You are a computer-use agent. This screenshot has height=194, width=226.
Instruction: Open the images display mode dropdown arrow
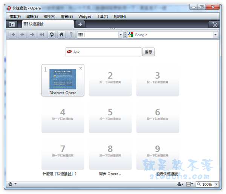(x=192, y=184)
